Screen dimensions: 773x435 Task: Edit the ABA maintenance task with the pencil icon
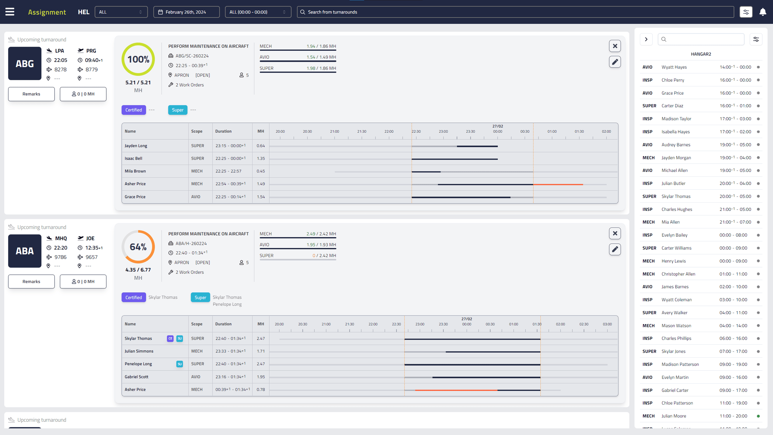tap(615, 249)
